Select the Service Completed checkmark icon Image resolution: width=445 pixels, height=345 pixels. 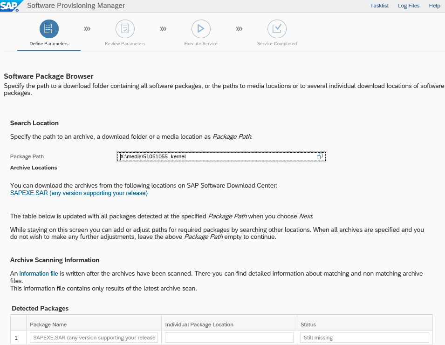(x=277, y=28)
